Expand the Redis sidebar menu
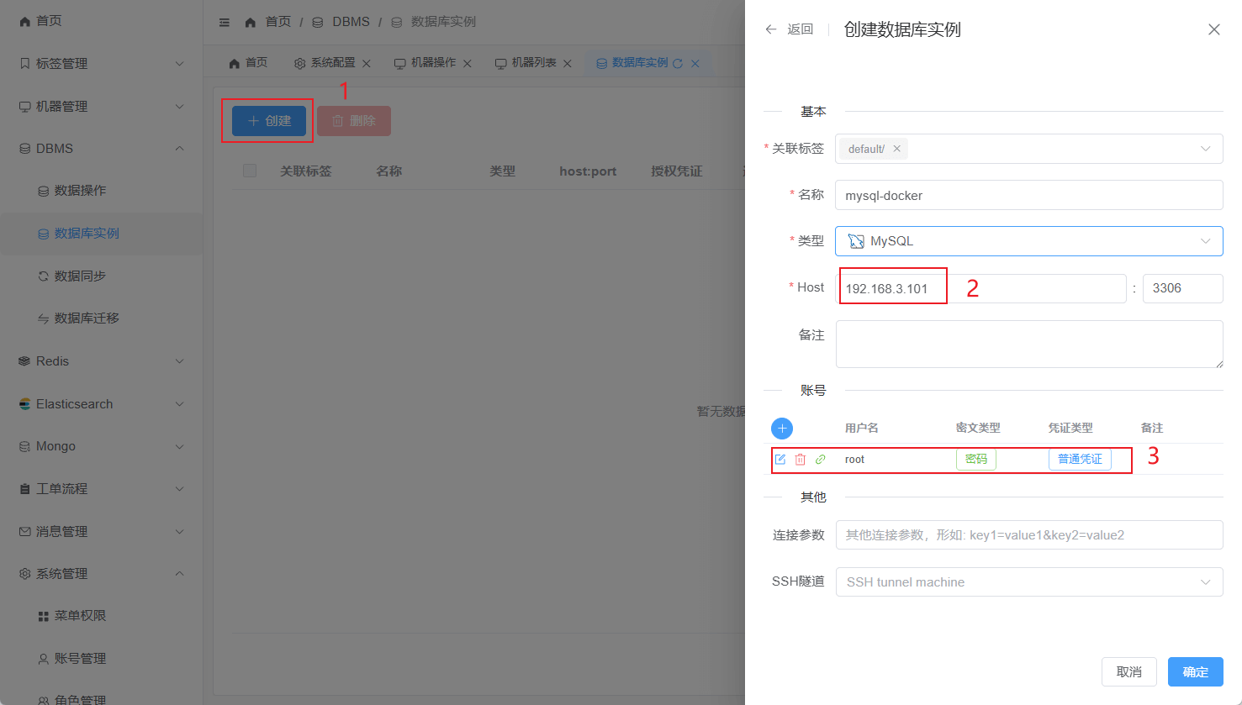 point(101,361)
